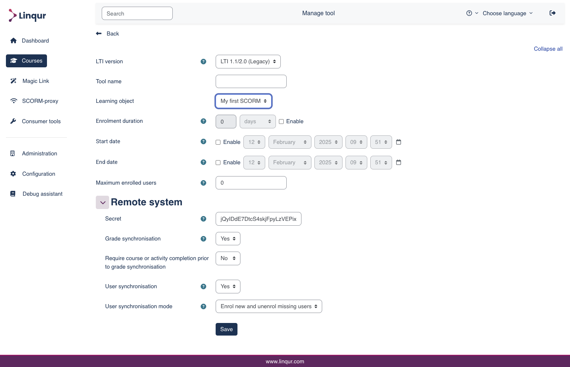Open Debug assistant in sidebar

tap(37, 194)
